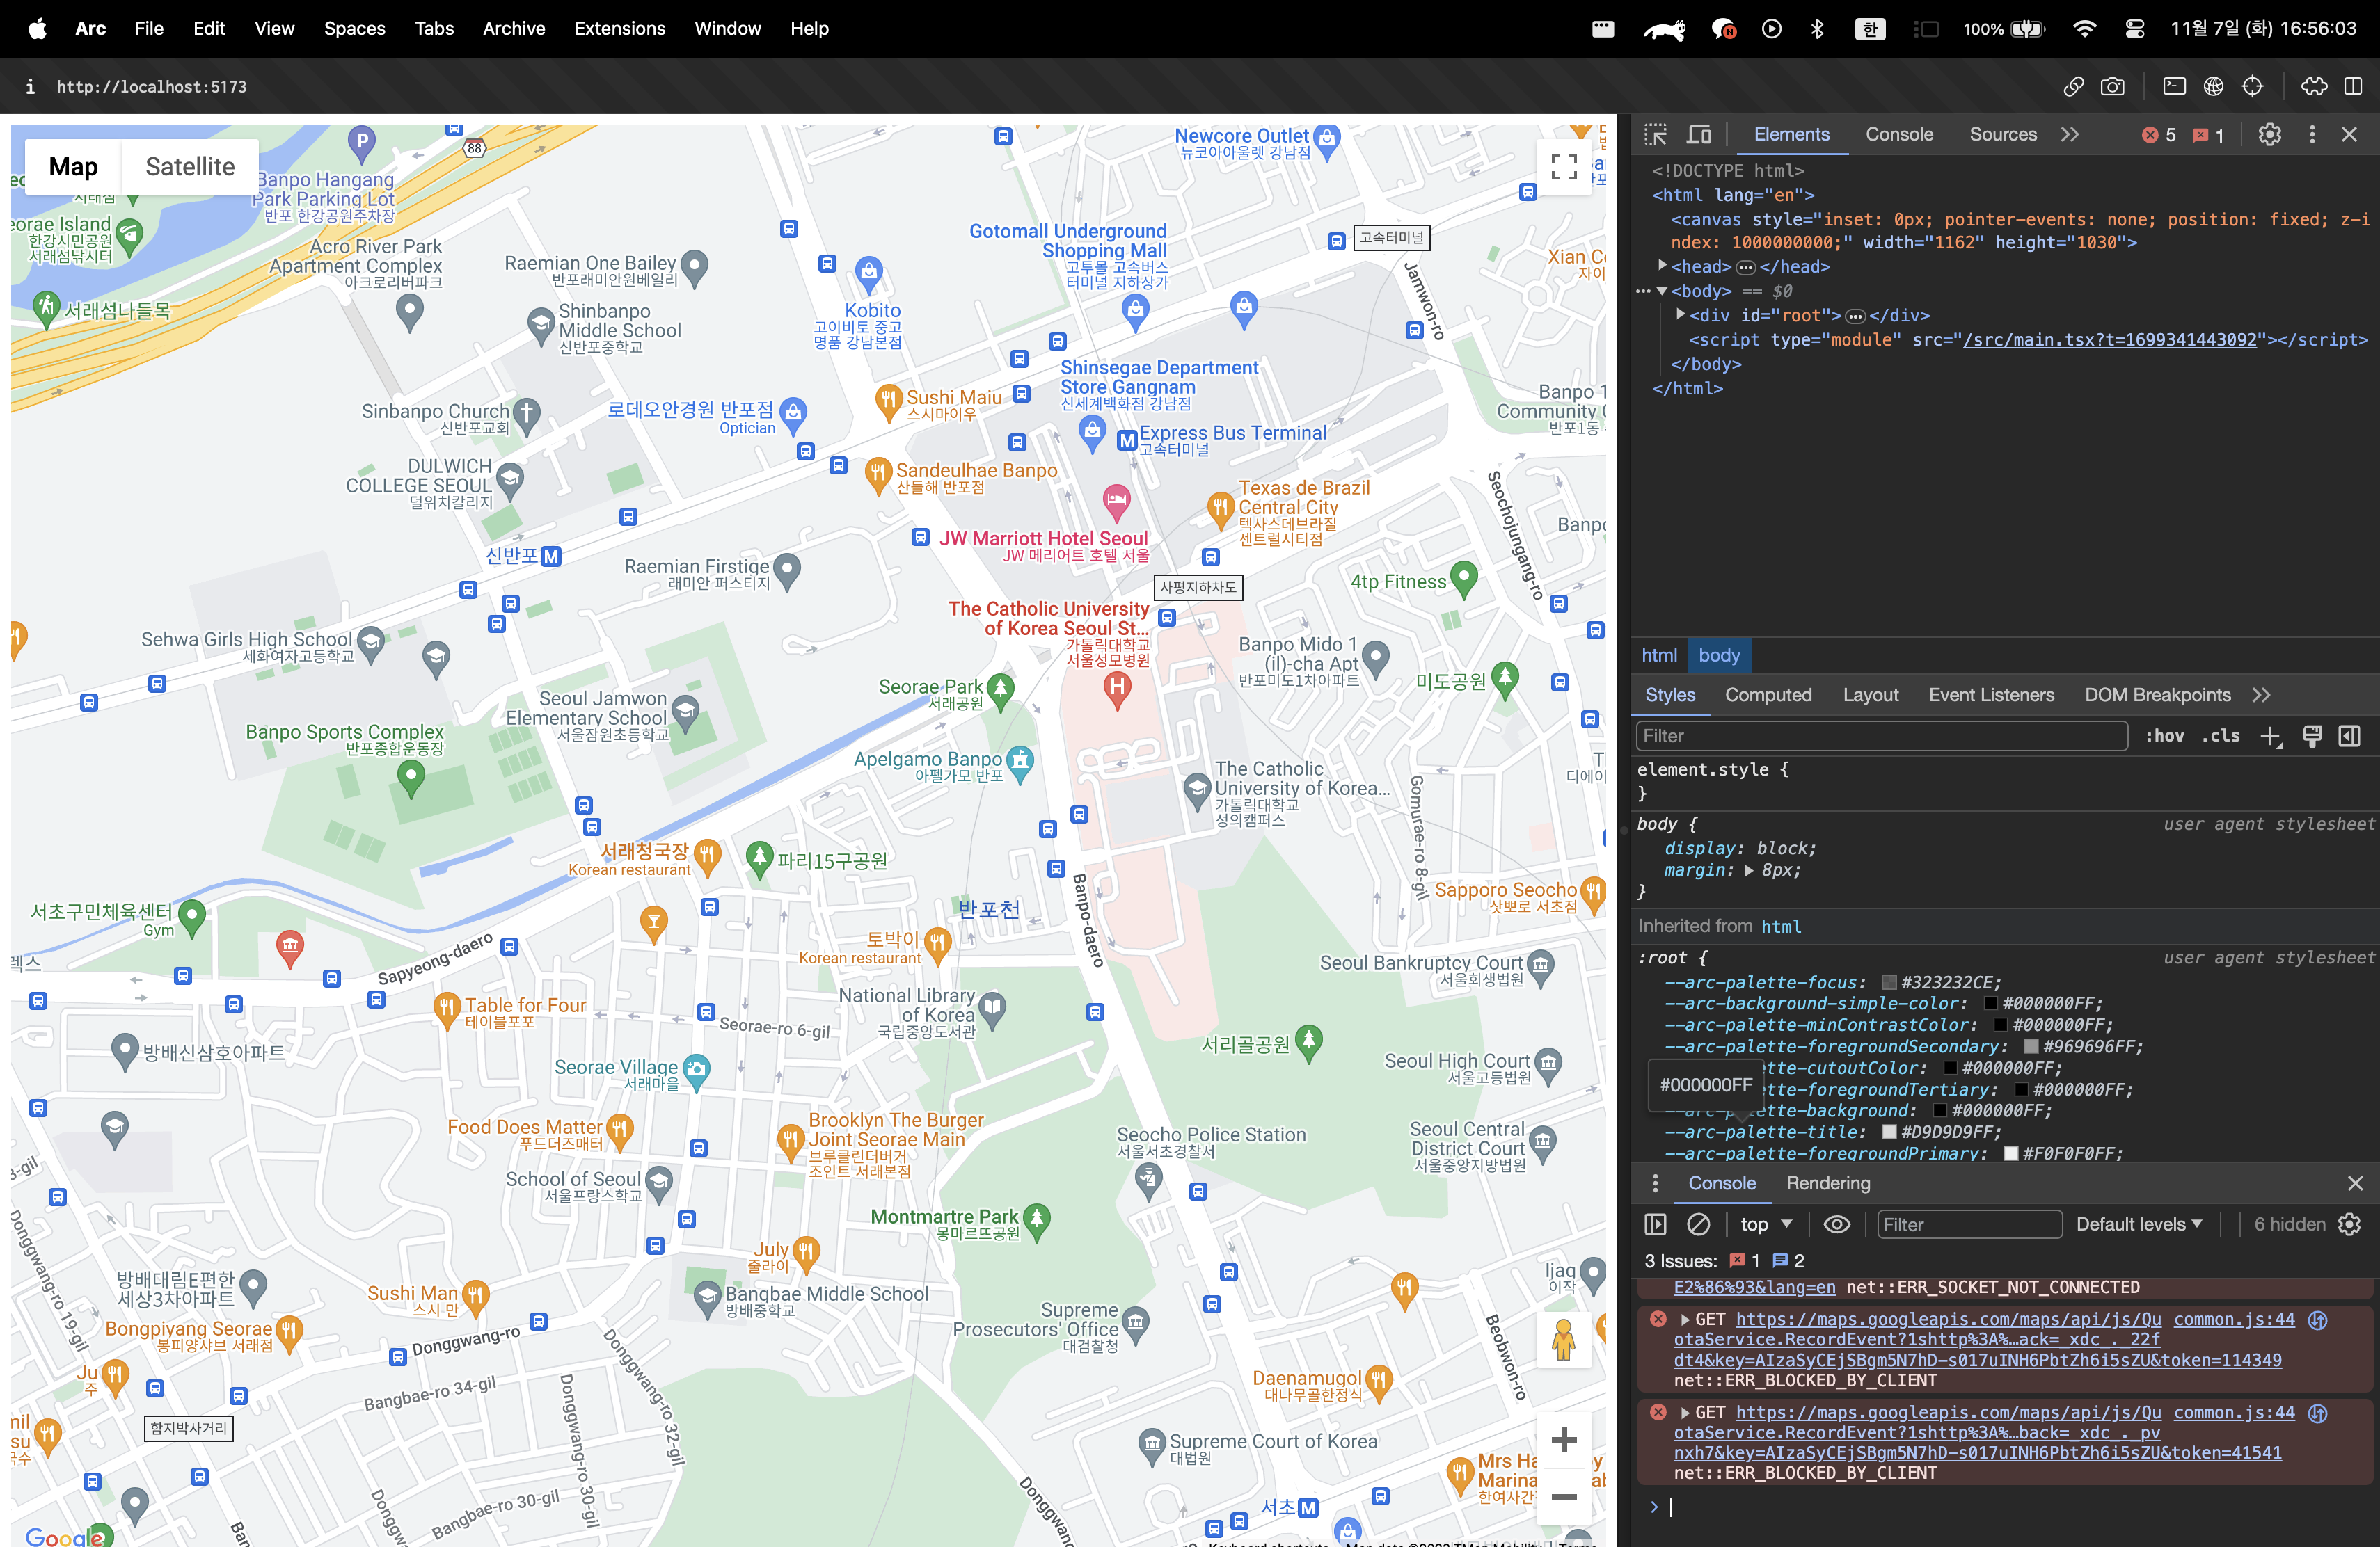The image size is (2380, 1547).
Task: Toggle fullscreen map view button
Action: [1563, 167]
